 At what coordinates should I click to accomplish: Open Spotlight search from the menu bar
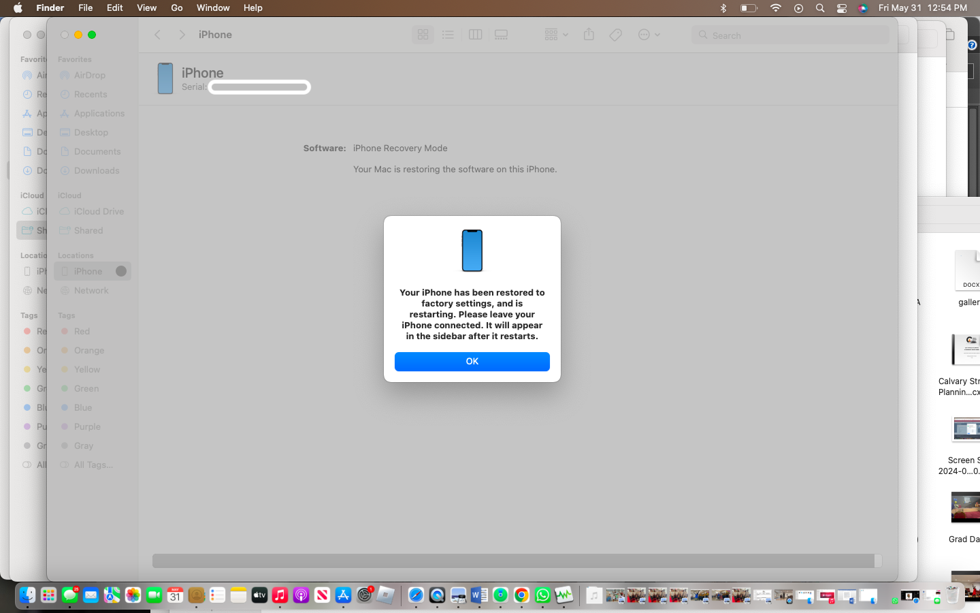820,8
